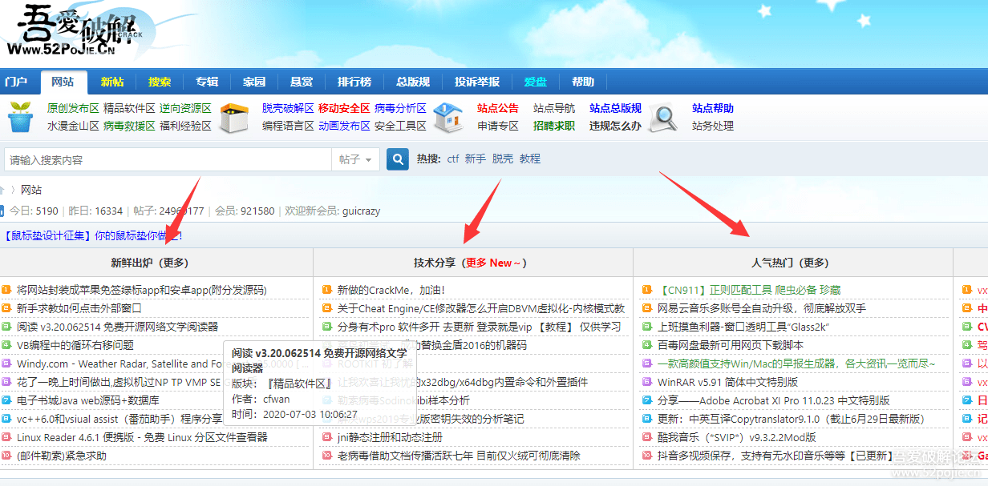Select the 网站 nav tab
Screen dimensions: 988x486
[63, 82]
